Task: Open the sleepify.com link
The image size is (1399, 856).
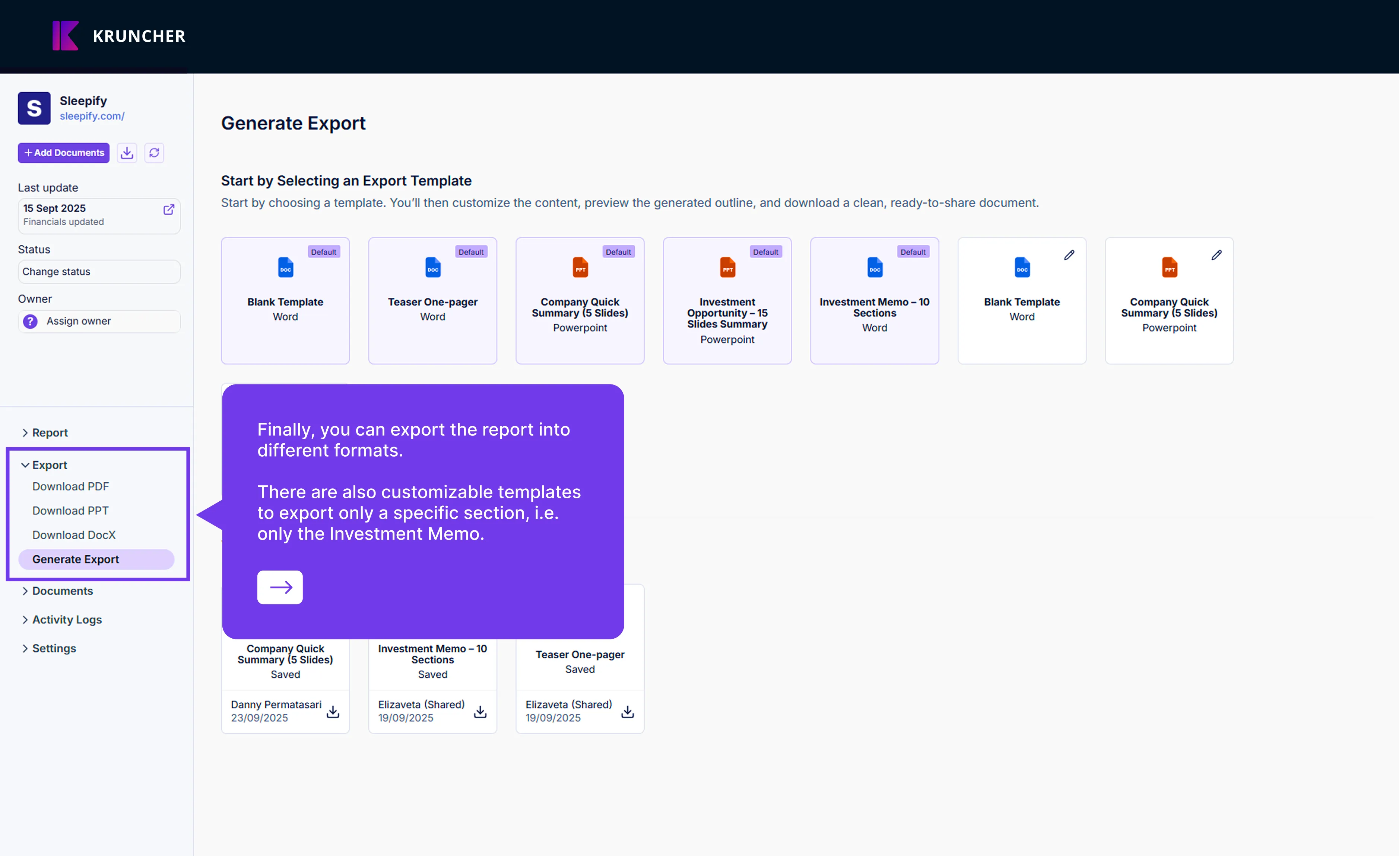Action: coord(92,116)
